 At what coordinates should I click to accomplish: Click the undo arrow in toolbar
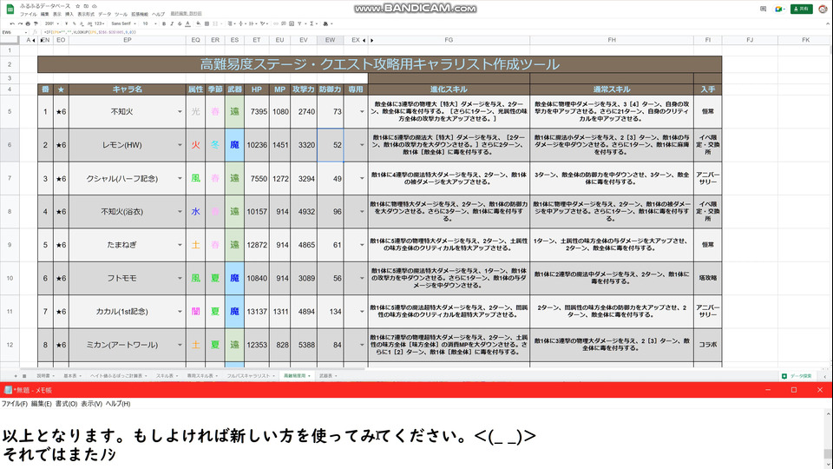tap(12, 23)
